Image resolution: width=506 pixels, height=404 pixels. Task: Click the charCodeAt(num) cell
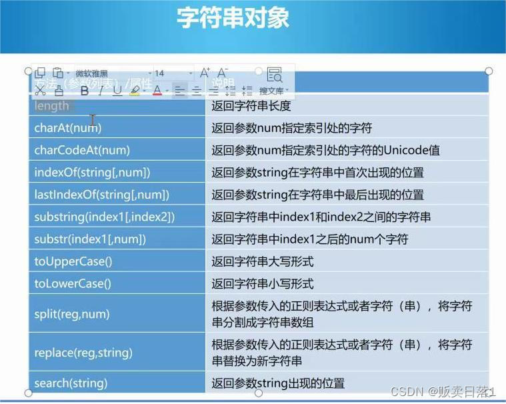[x=117, y=150]
